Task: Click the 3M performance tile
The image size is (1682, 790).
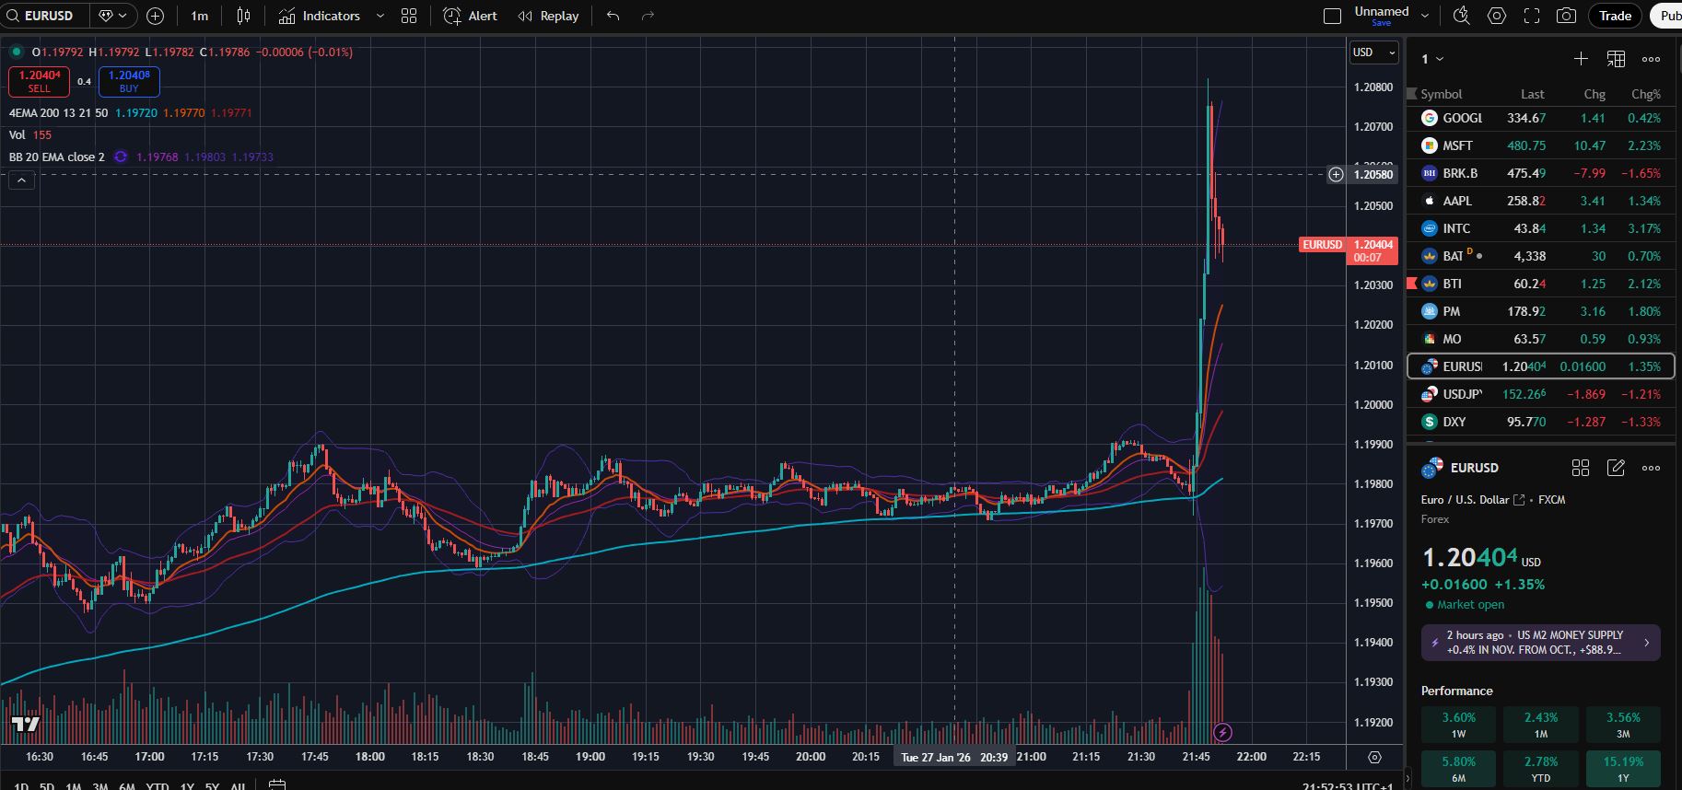Action: tap(1623, 725)
